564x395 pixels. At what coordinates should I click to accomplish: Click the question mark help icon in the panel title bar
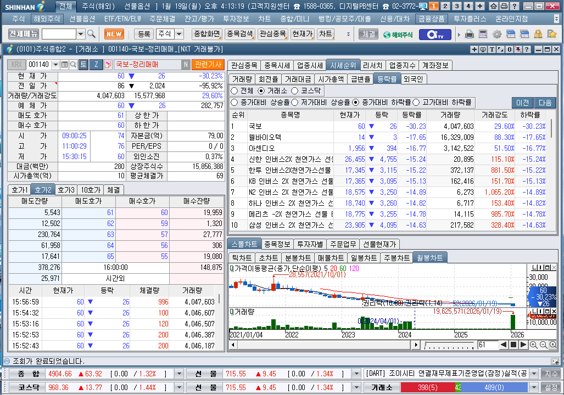coord(527,49)
